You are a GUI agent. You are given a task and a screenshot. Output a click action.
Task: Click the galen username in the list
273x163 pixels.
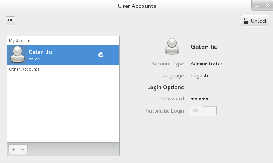click(34, 59)
